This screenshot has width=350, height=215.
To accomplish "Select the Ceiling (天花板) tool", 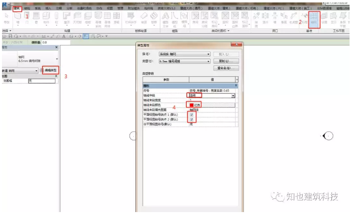I will tap(77, 18).
